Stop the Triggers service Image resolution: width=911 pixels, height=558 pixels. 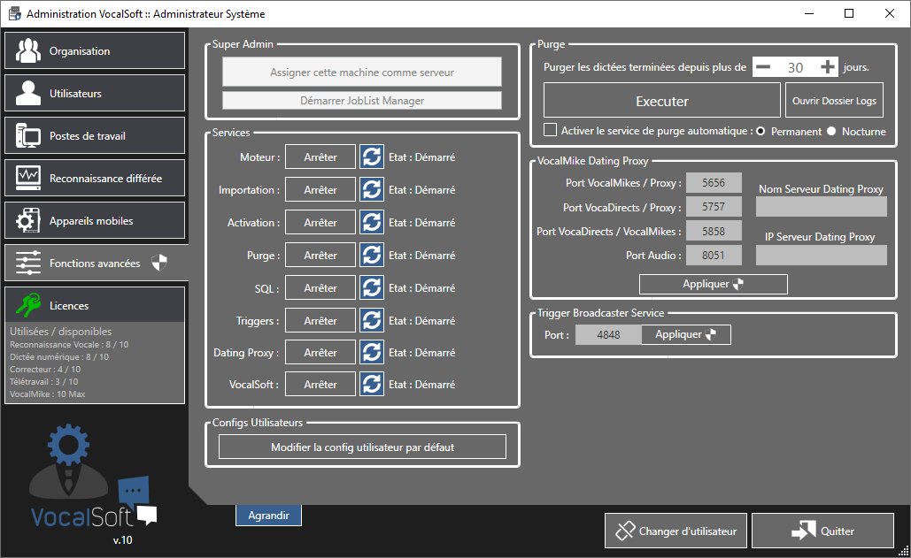point(320,321)
